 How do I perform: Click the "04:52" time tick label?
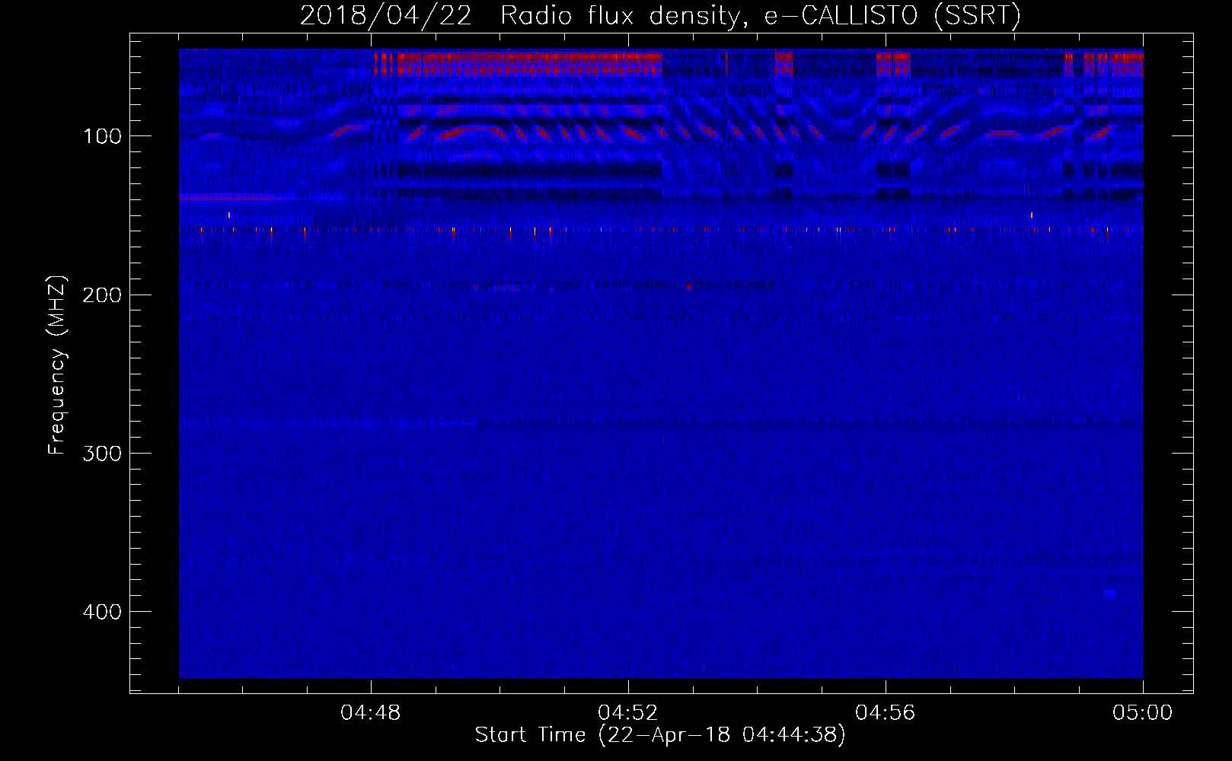coord(628,713)
